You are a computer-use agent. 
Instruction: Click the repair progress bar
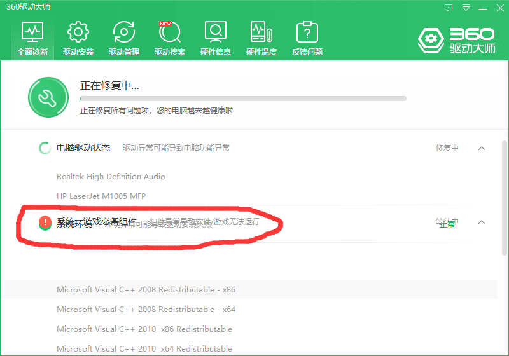pos(243,99)
